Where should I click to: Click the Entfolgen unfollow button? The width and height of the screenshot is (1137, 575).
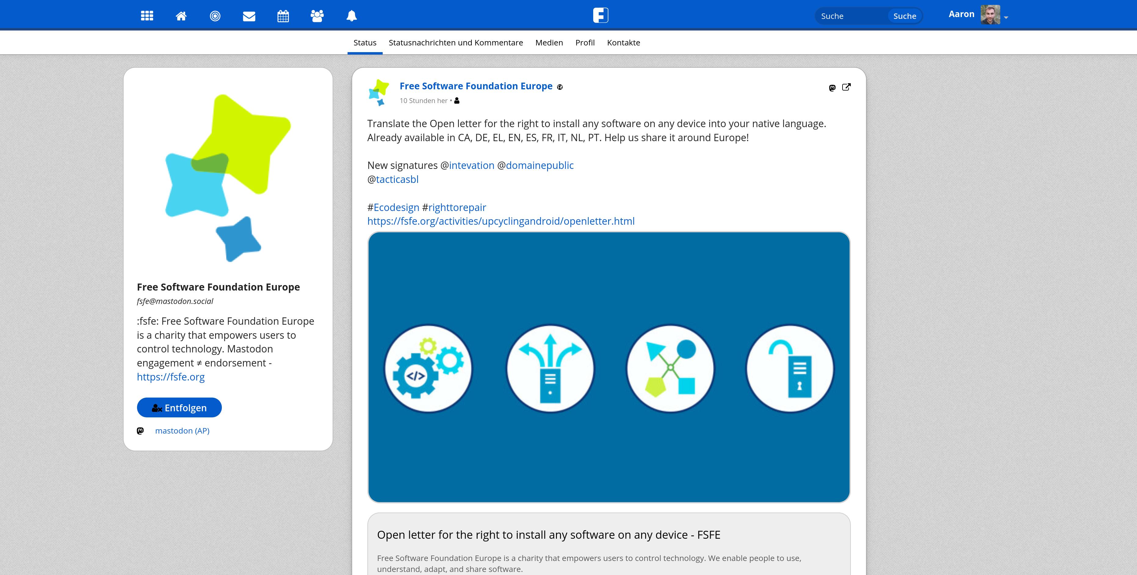(x=179, y=407)
